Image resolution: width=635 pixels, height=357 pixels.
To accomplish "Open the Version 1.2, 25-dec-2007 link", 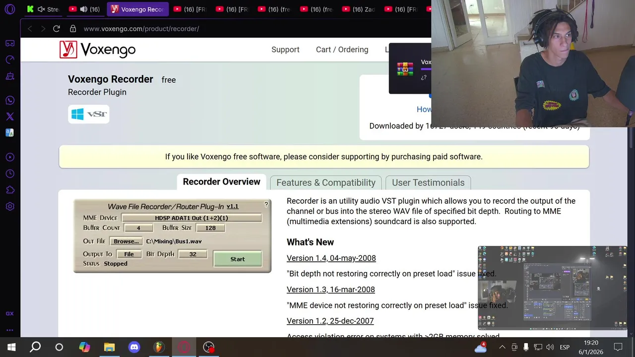I will (x=330, y=321).
